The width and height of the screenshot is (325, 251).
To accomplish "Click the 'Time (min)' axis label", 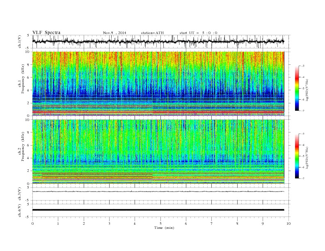I will tap(164, 228).
